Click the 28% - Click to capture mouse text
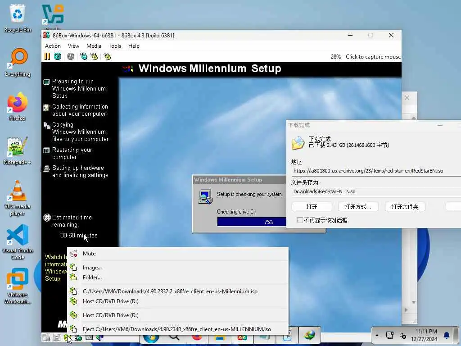Viewport: 461px width, 346px height. 366,56
